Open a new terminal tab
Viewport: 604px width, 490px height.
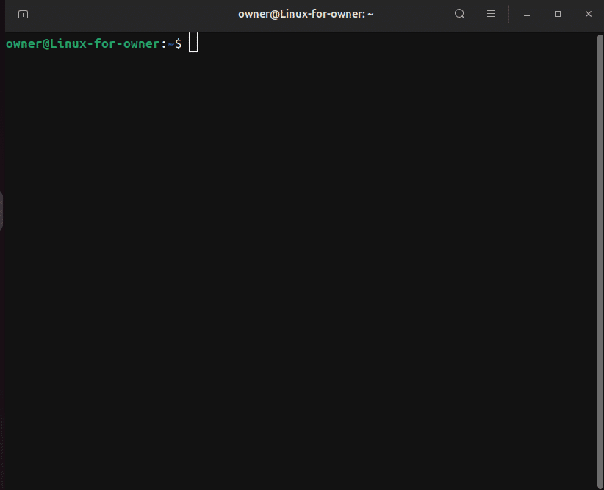(23, 15)
